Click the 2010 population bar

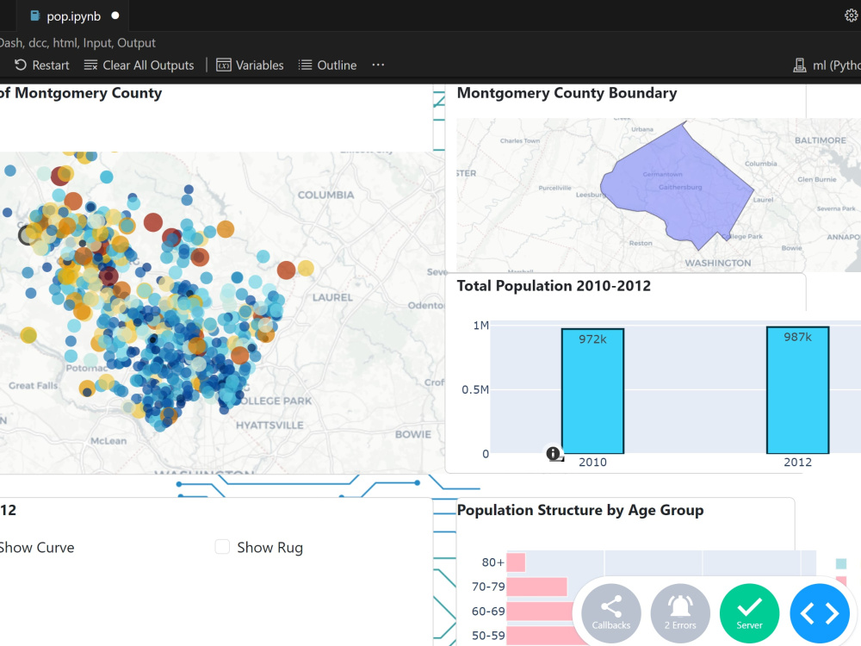click(x=592, y=391)
